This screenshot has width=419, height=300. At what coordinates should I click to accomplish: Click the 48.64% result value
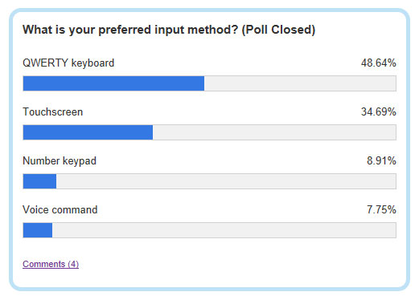coord(379,63)
